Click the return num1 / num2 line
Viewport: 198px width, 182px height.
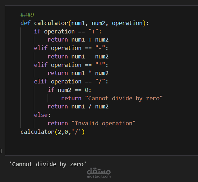[x=78, y=107]
